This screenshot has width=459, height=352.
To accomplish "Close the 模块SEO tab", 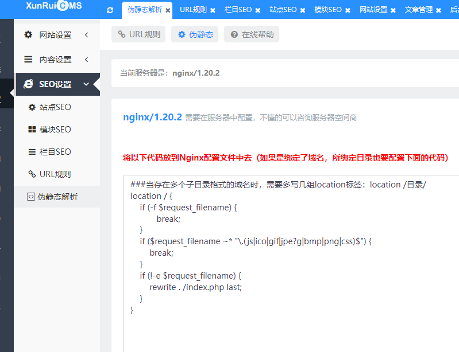I will (348, 10).
